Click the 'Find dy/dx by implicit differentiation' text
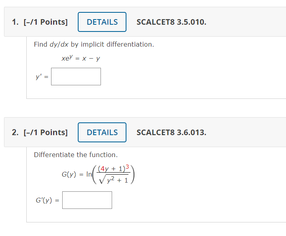The width and height of the screenshot is (286, 236). (94, 44)
